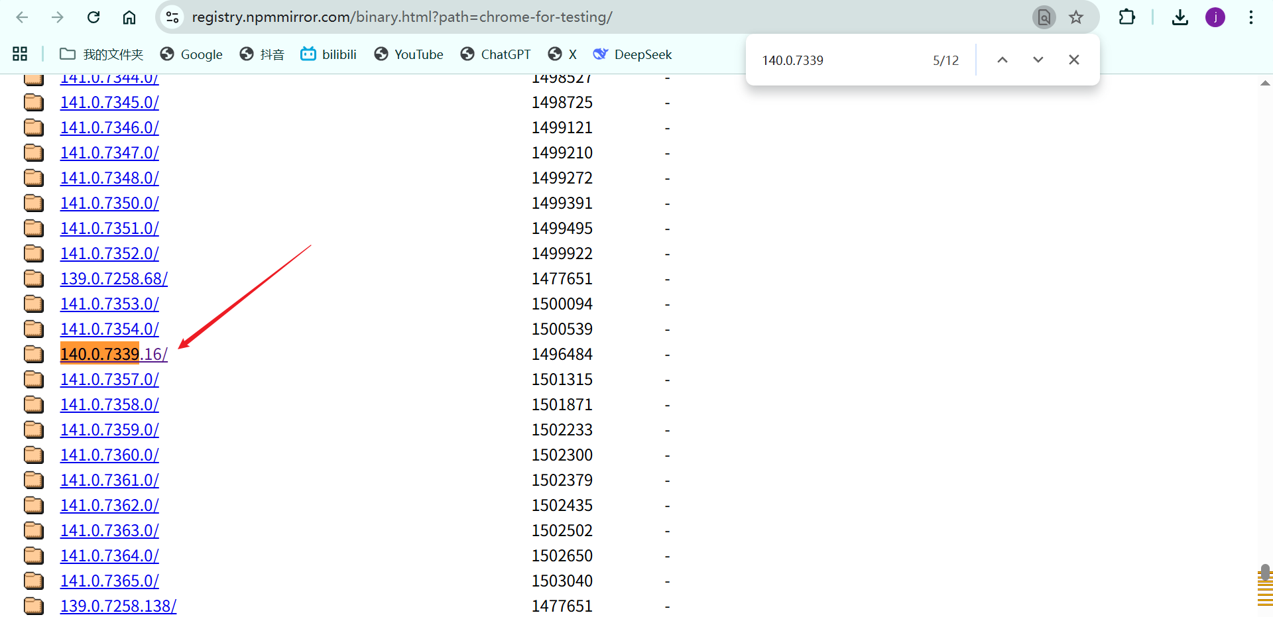Open the Google bookmark
Screen dimensions: 1273x617
tap(191, 54)
